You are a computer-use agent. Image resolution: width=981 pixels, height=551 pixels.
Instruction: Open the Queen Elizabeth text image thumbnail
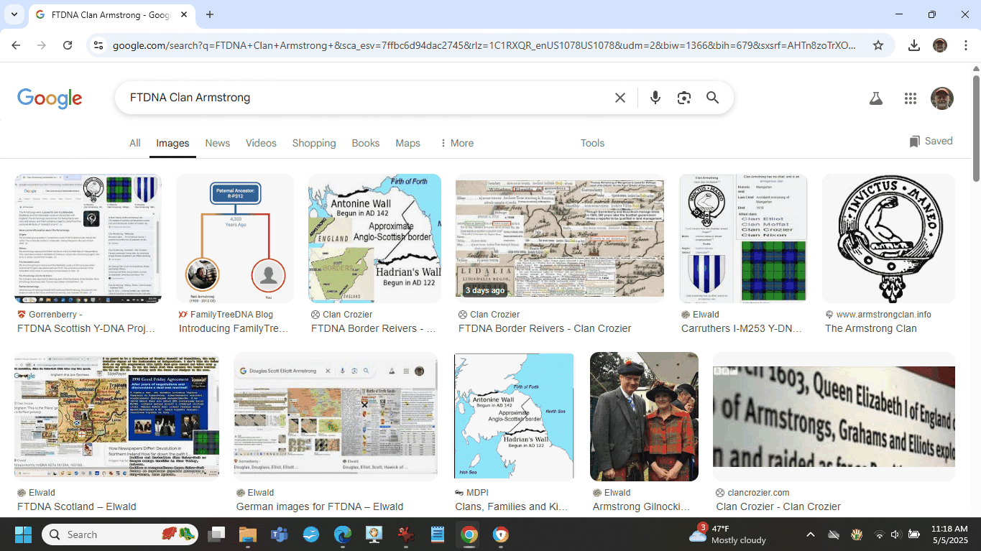[x=834, y=417]
